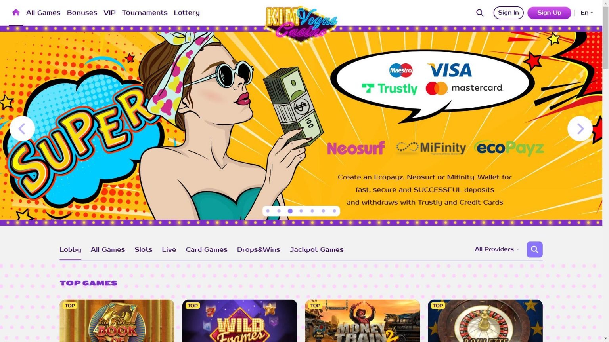Select the fourth carousel dot
Screen dimensions: 609x342
(301, 211)
